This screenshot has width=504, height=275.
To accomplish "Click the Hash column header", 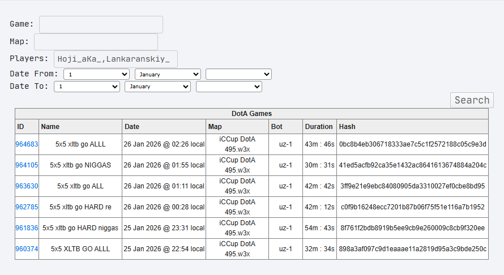I will tap(347, 127).
